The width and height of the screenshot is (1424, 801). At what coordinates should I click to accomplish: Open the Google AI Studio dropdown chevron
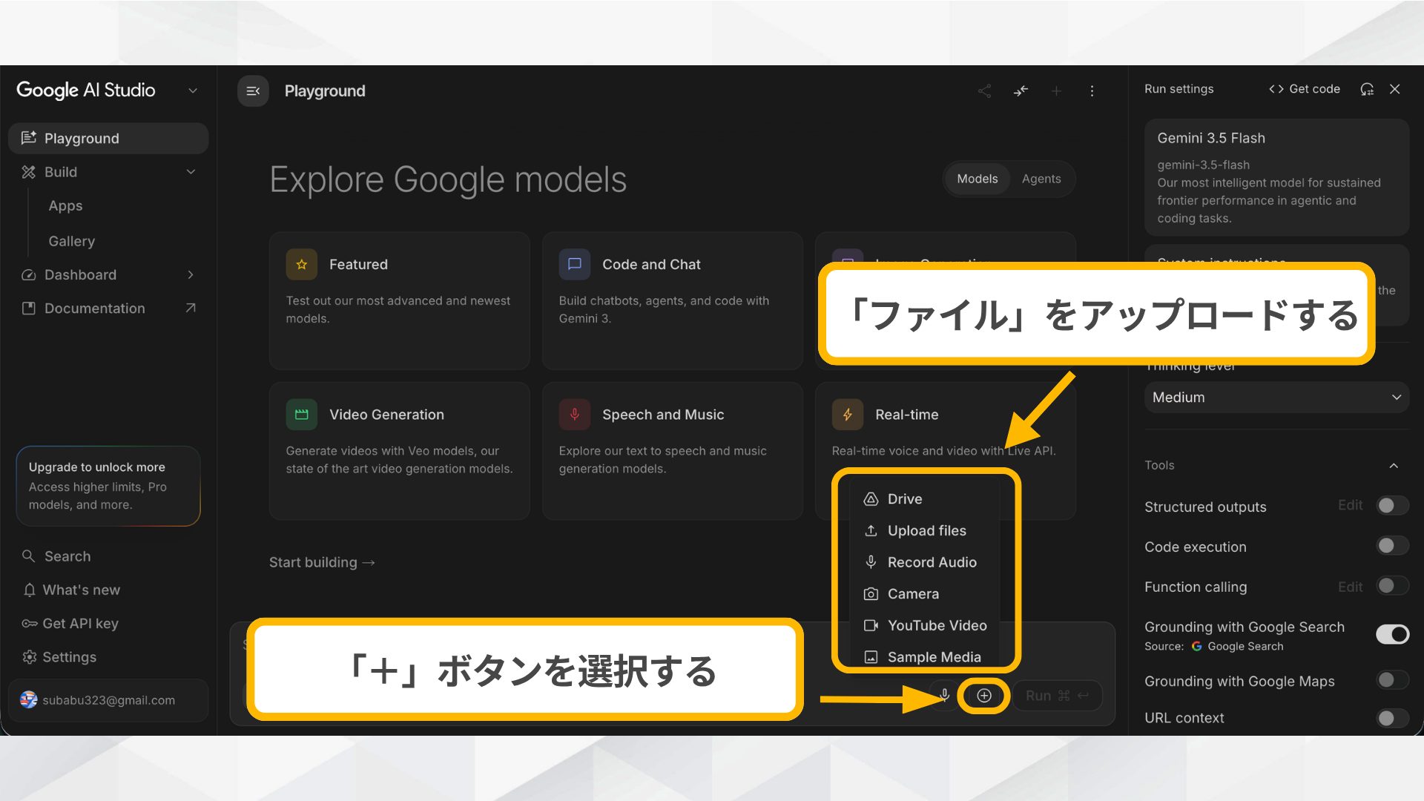tap(193, 90)
